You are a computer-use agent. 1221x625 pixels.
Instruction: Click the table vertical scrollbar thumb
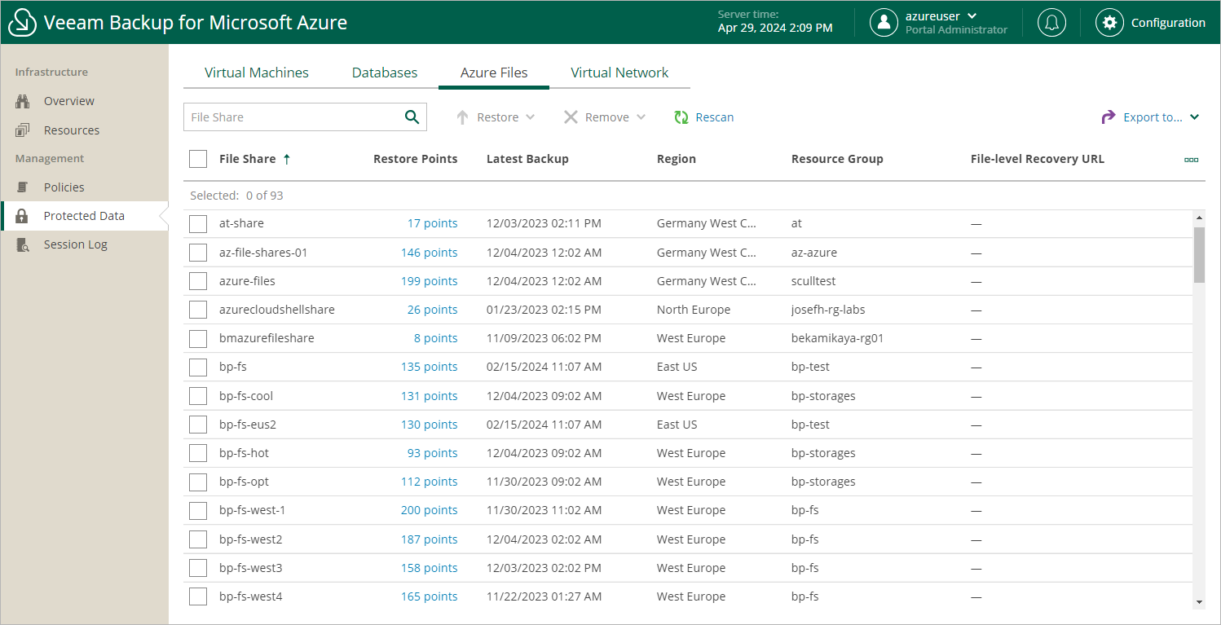tap(1199, 255)
